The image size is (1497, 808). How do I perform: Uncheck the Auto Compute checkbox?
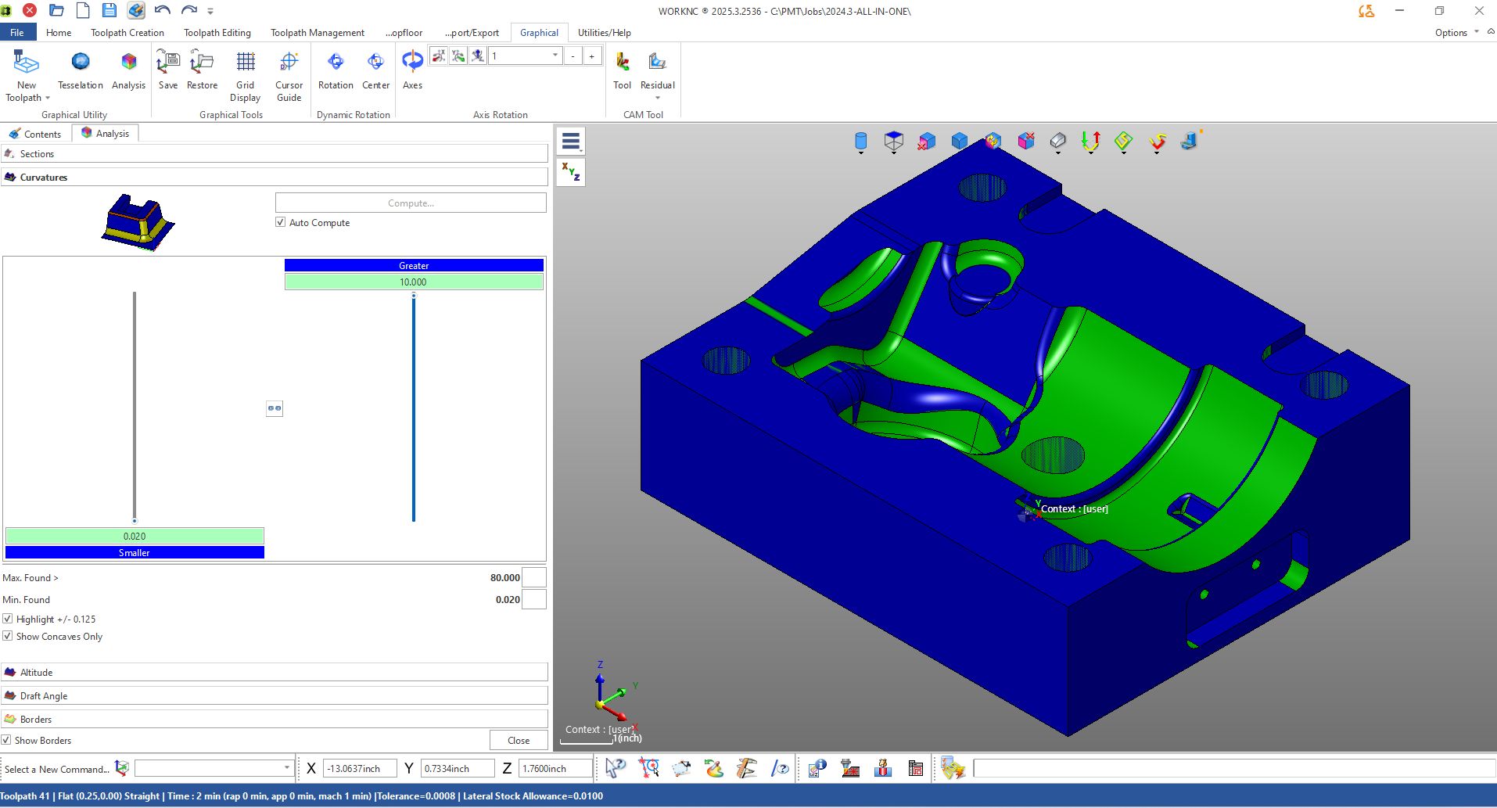pyautogui.click(x=281, y=222)
